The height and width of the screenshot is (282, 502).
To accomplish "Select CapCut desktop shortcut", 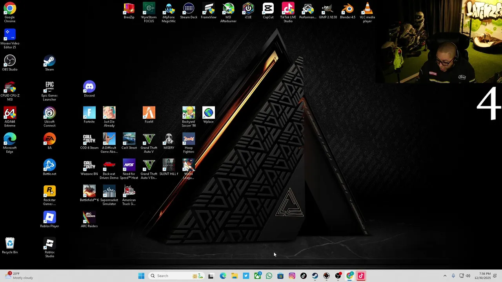I will [268, 11].
